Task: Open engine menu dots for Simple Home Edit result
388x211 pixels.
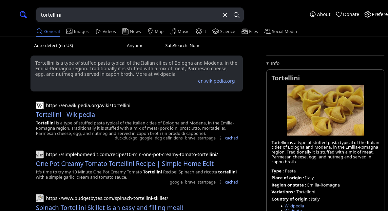Action: (220, 182)
